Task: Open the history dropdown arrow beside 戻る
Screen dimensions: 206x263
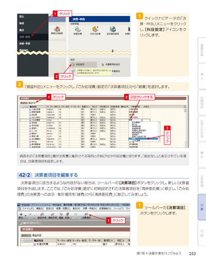Action: click(26, 216)
